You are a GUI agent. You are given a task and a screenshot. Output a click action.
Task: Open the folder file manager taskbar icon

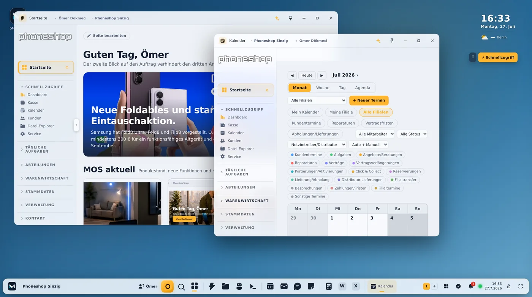(225, 286)
